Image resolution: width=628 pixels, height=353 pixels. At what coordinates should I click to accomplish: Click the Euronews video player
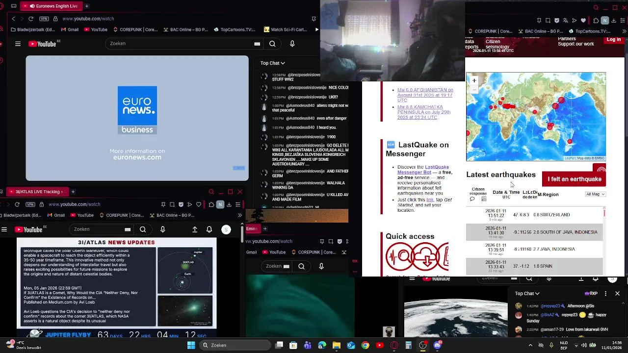137,118
